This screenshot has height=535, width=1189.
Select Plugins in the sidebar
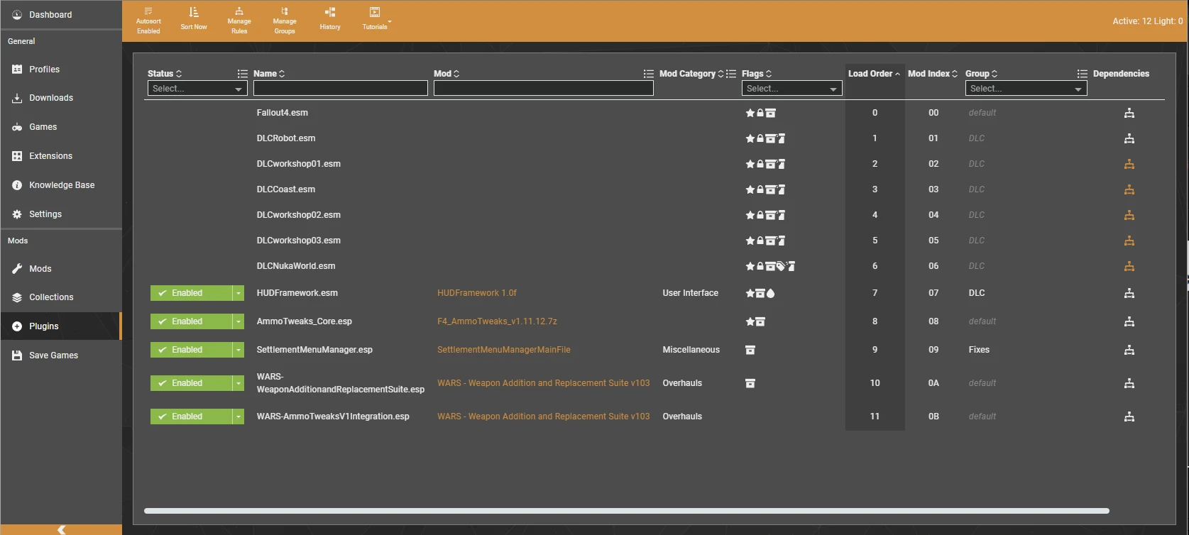(61, 326)
